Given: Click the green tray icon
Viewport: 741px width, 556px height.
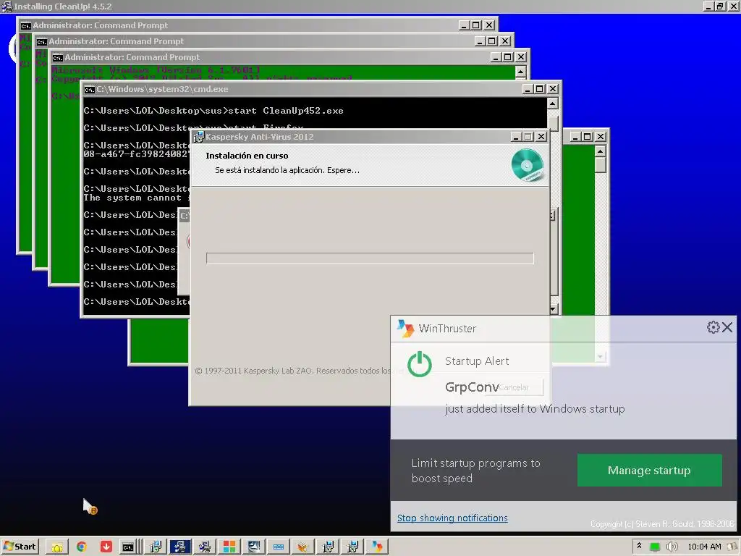Looking at the screenshot, I should [x=654, y=547].
